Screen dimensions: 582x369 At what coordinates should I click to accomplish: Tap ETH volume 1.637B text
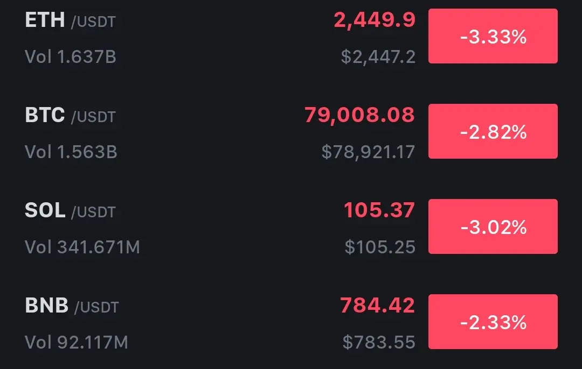[x=71, y=56]
